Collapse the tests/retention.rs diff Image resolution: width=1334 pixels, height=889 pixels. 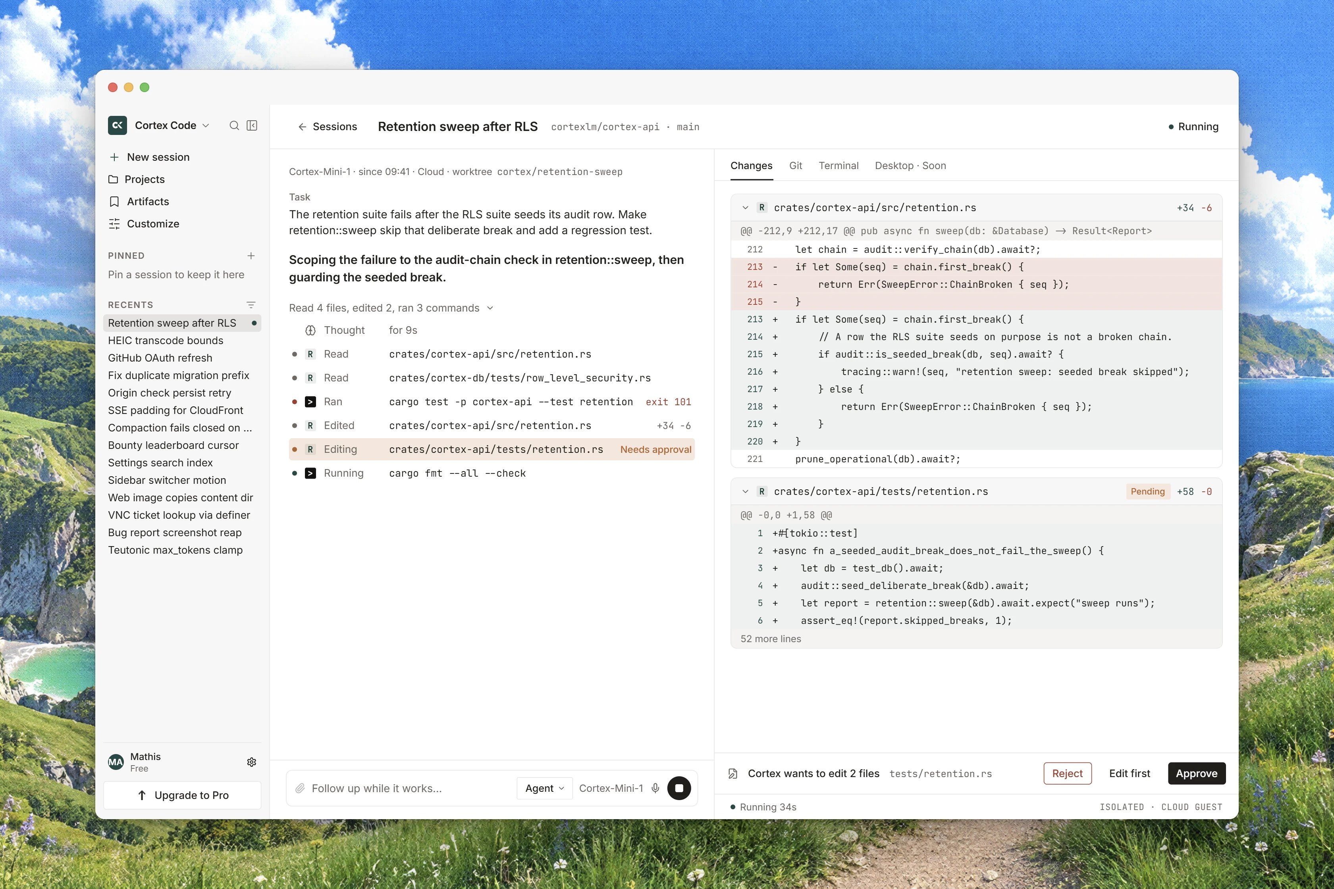click(745, 492)
